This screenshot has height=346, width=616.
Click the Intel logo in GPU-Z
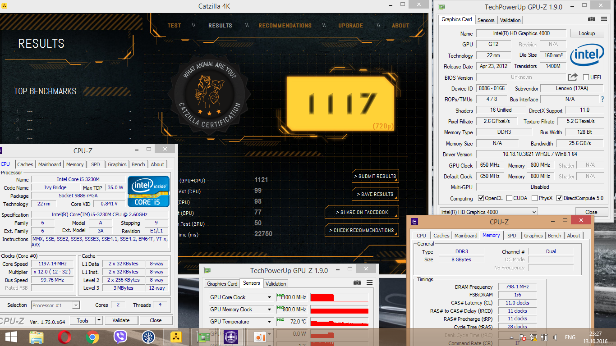[x=587, y=55]
